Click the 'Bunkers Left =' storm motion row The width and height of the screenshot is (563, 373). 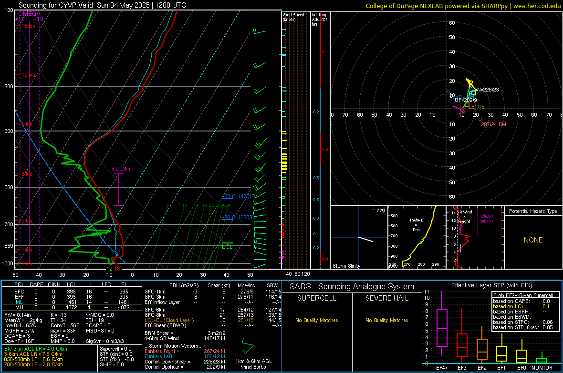[185, 356]
